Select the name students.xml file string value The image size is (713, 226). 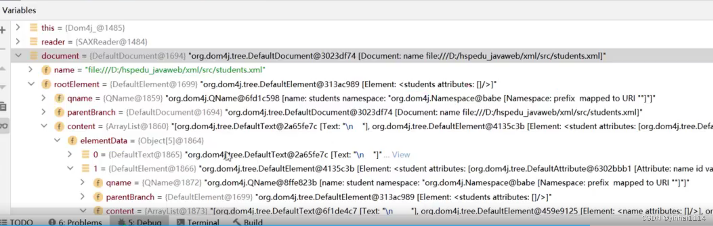pyautogui.click(x=175, y=70)
